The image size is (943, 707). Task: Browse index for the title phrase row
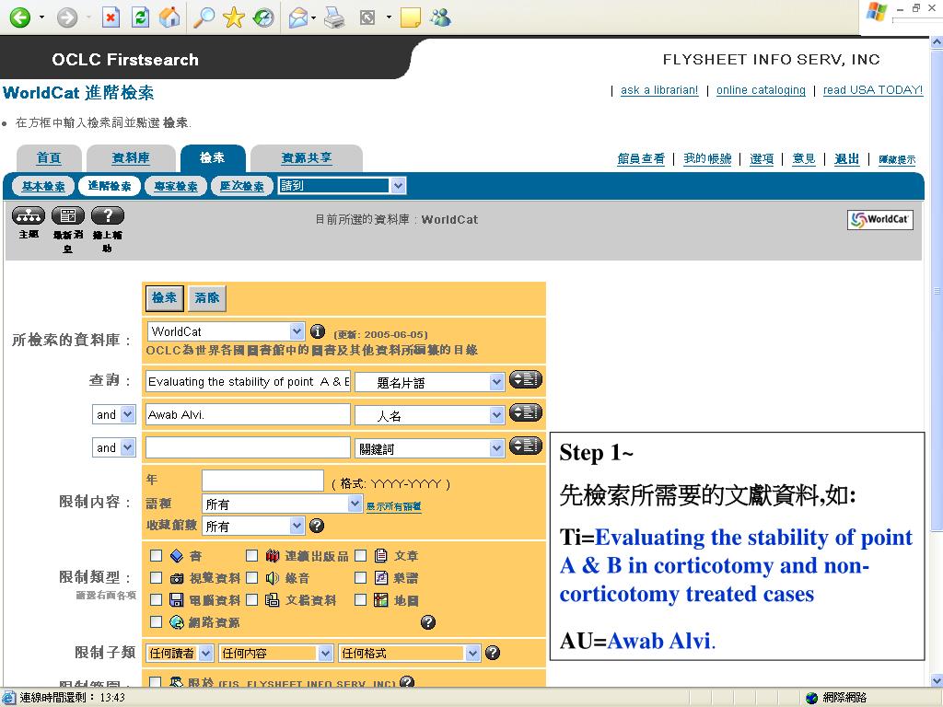pyautogui.click(x=526, y=380)
